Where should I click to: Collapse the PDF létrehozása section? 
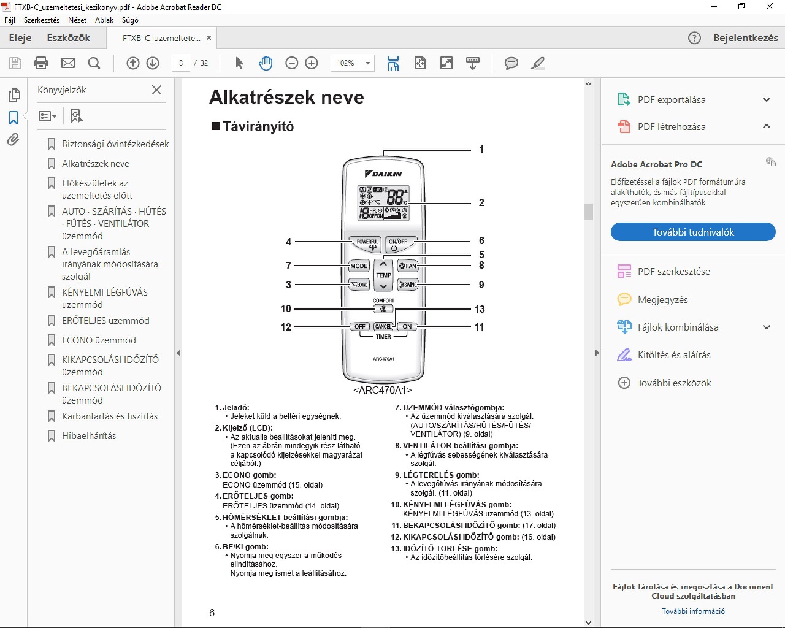tap(767, 126)
